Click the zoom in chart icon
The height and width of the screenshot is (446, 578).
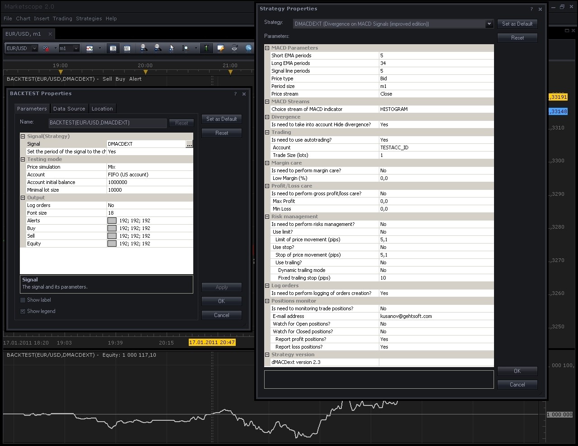[144, 48]
